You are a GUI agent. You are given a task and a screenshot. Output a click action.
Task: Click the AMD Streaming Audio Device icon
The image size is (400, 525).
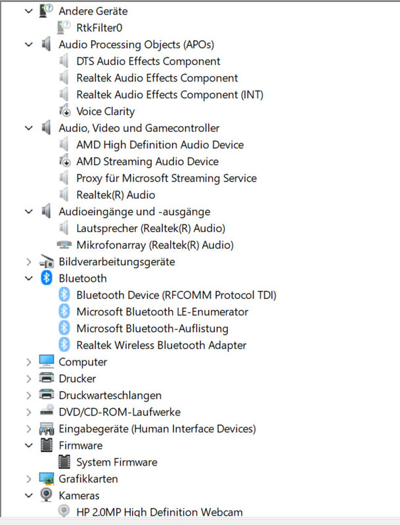coord(64,161)
